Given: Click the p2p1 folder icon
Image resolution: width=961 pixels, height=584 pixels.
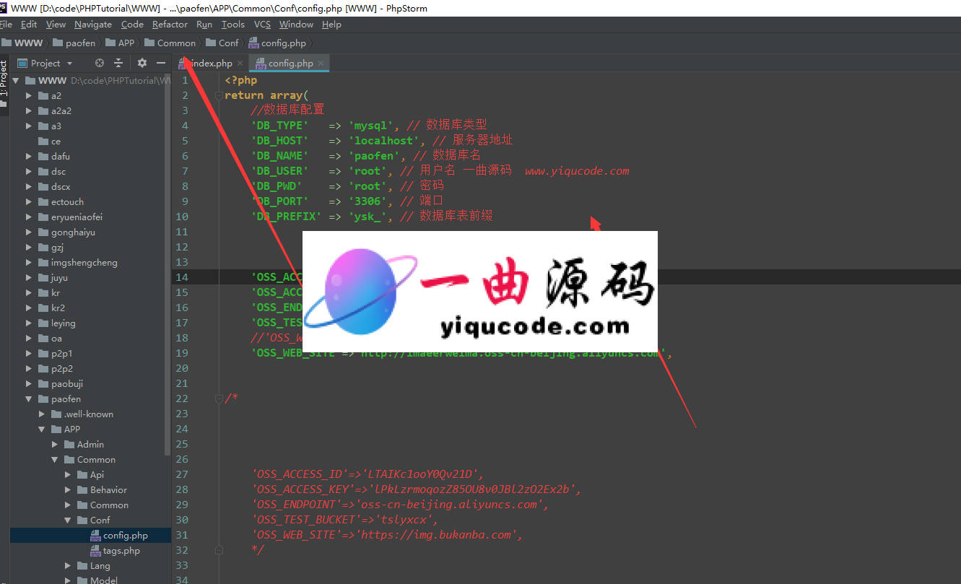Looking at the screenshot, I should 43,354.
